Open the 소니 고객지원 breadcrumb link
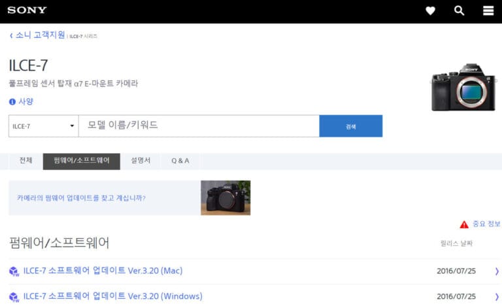This screenshot has width=502, height=308. click(41, 35)
